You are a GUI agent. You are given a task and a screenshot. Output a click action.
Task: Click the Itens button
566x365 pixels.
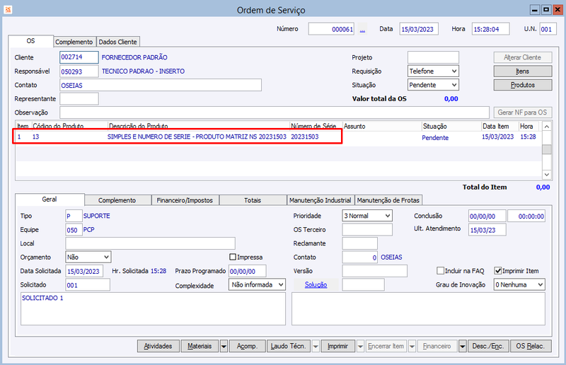523,71
